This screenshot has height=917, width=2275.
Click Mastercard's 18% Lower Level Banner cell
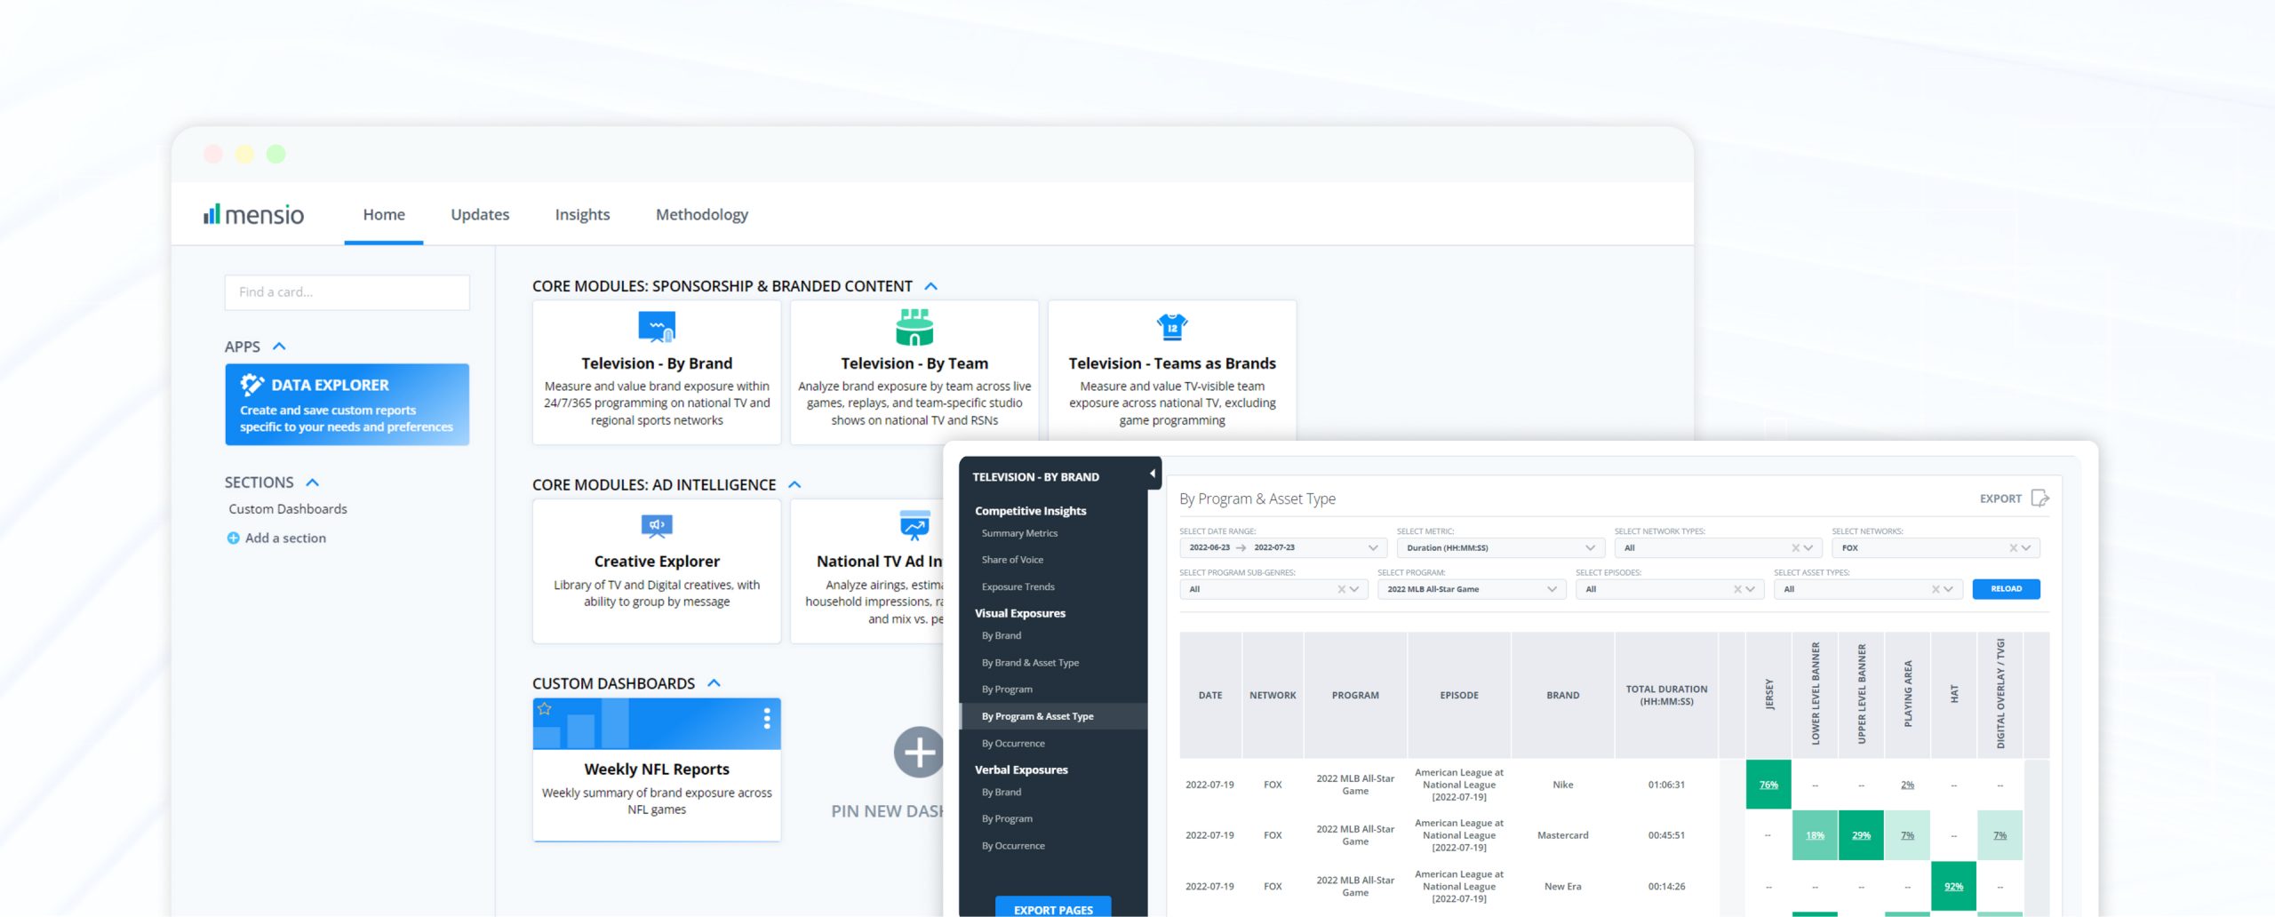click(1815, 835)
